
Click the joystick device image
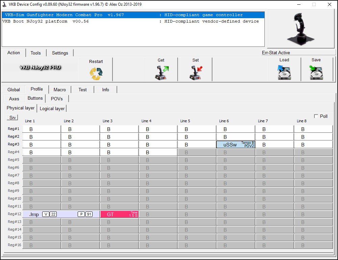[x=301, y=29]
